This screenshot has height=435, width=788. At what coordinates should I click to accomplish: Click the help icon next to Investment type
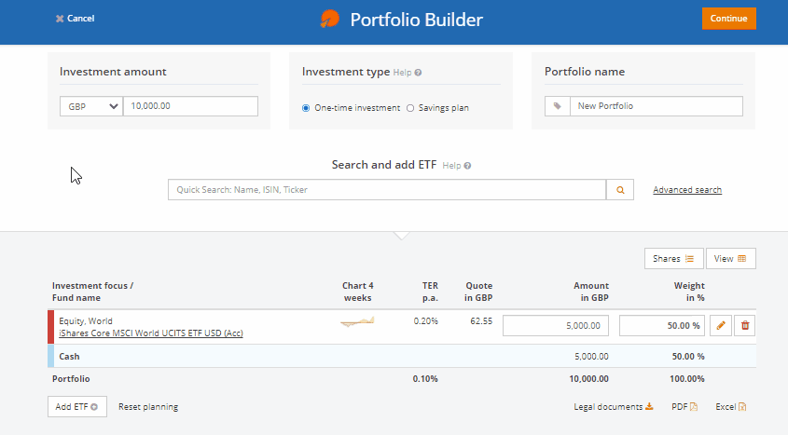(x=418, y=73)
